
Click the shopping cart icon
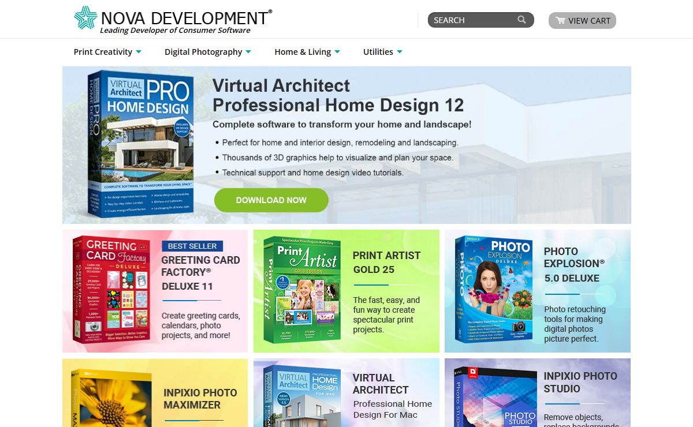click(x=560, y=21)
